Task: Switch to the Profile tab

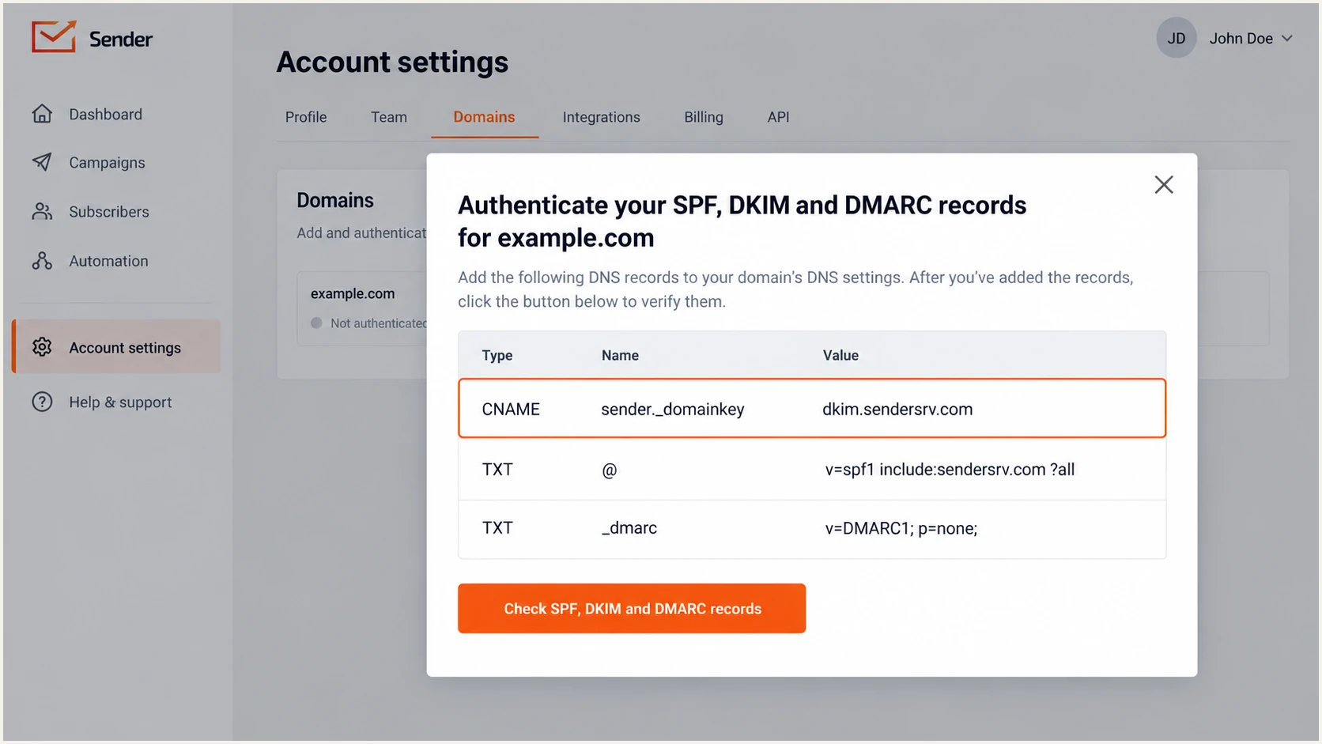Action: pyautogui.click(x=306, y=117)
